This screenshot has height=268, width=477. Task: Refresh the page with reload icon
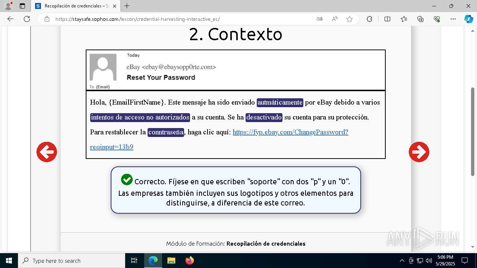click(x=27, y=19)
